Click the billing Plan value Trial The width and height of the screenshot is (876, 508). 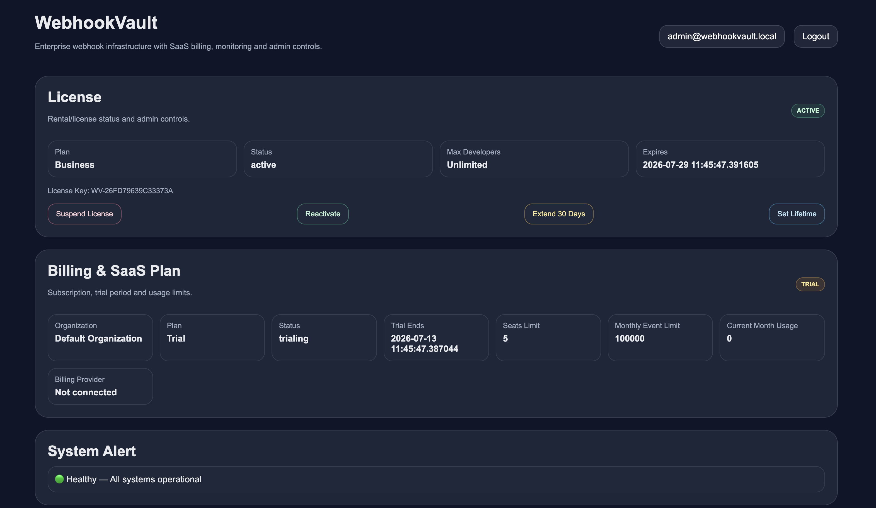click(176, 338)
